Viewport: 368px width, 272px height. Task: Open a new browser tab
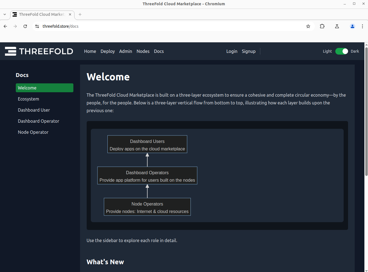[x=80, y=14]
